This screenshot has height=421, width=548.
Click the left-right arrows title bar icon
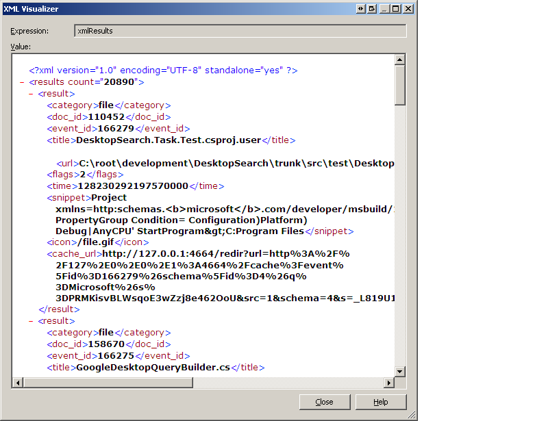(361, 9)
